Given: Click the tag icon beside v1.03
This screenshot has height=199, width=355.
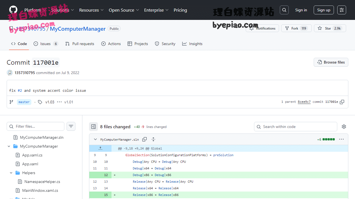Looking at the screenshot, I should [40, 102].
